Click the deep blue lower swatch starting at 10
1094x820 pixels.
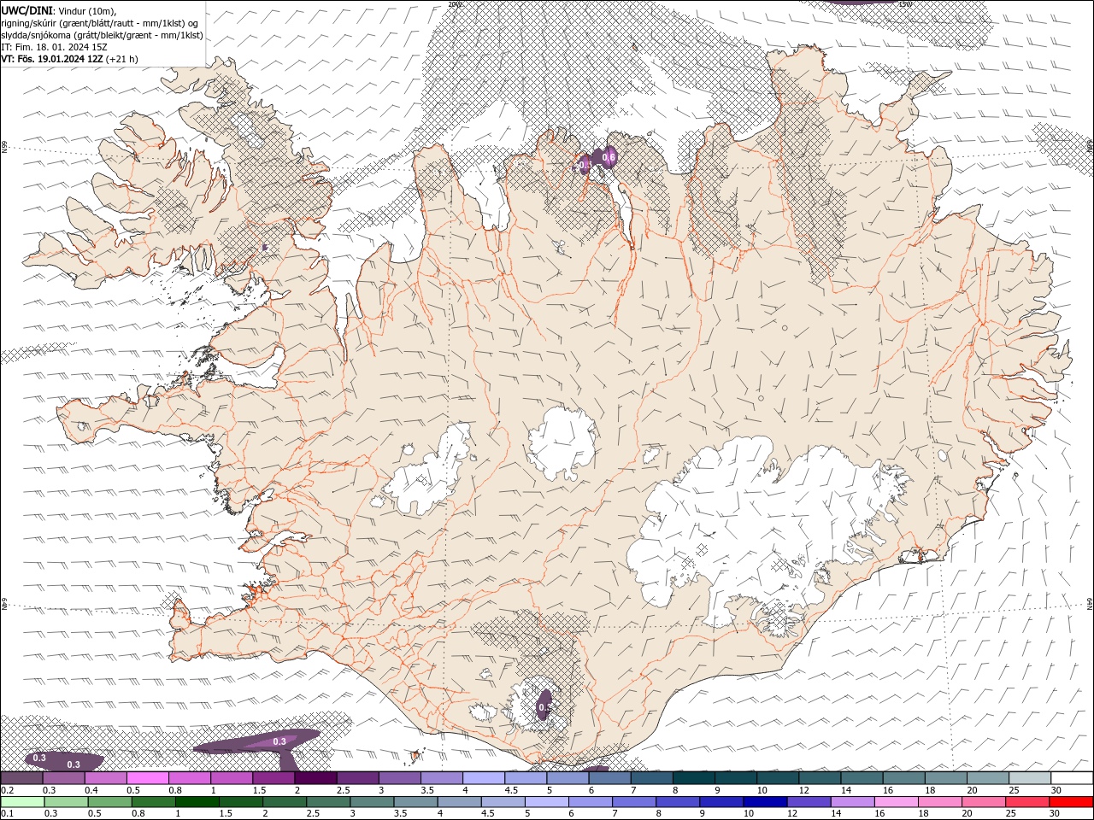(765, 802)
